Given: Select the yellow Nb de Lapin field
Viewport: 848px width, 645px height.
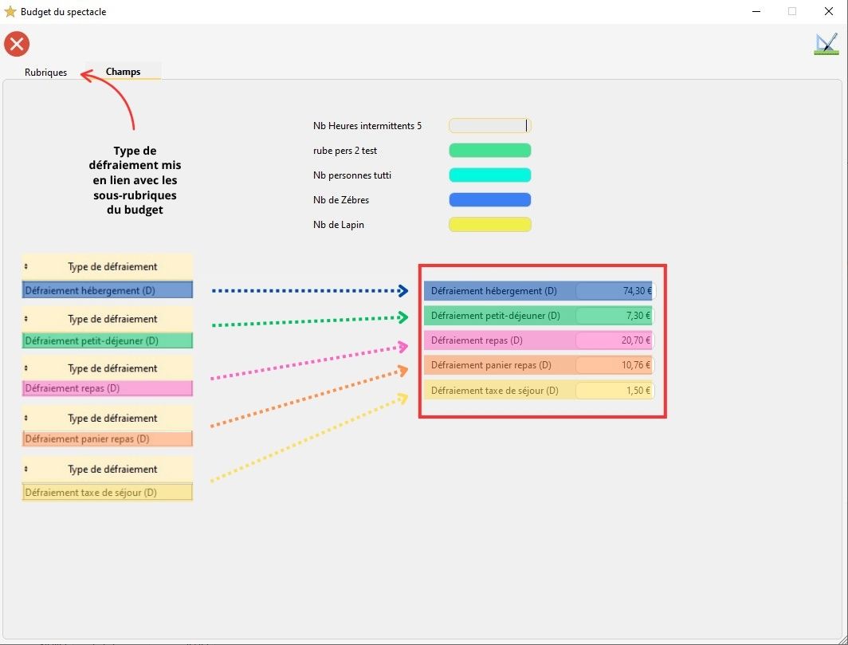Looking at the screenshot, I should click(489, 225).
